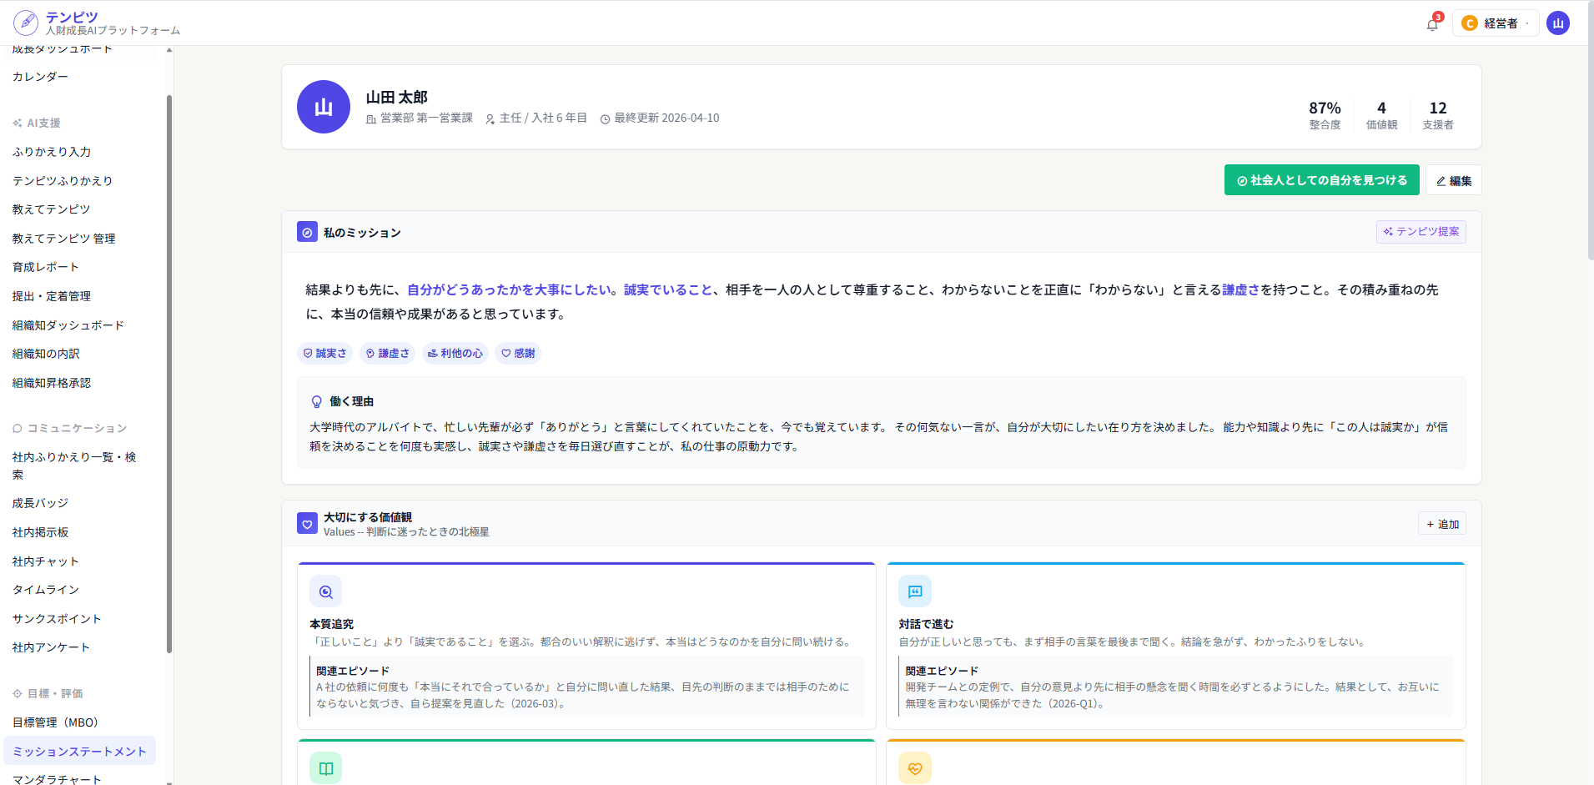Open the notification bell

point(1432,24)
